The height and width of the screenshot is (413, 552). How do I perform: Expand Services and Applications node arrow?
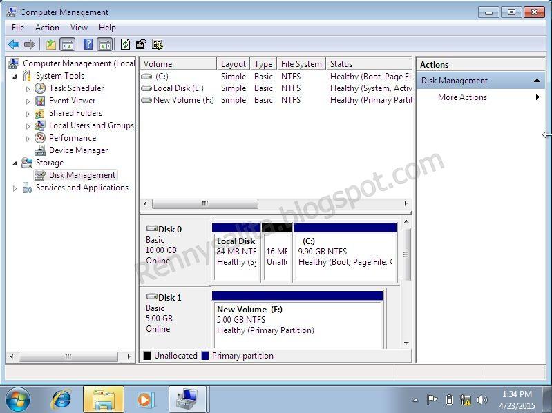[15, 188]
